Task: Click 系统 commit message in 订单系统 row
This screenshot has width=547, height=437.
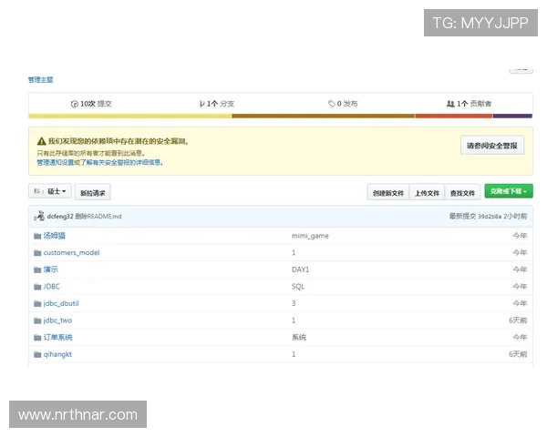Action: coord(299,338)
